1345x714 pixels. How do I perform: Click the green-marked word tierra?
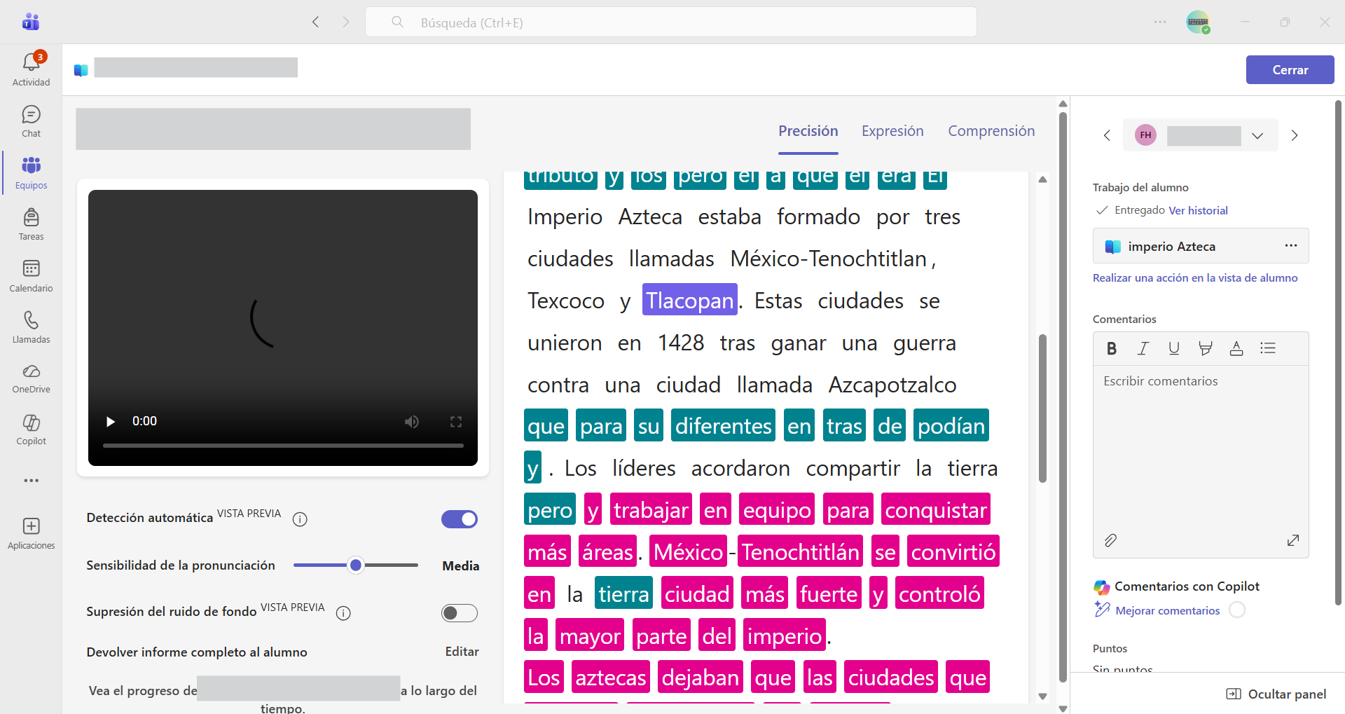coord(623,594)
